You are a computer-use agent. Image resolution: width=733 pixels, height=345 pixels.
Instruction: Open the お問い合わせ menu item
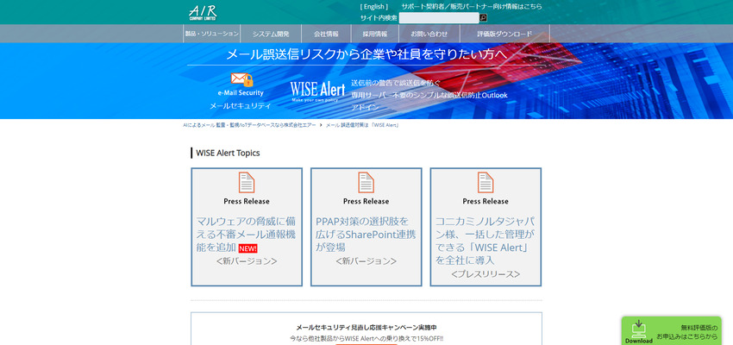(429, 34)
